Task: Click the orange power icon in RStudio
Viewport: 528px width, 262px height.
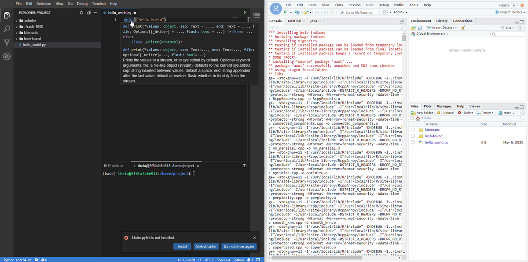Action: click(x=522, y=5)
